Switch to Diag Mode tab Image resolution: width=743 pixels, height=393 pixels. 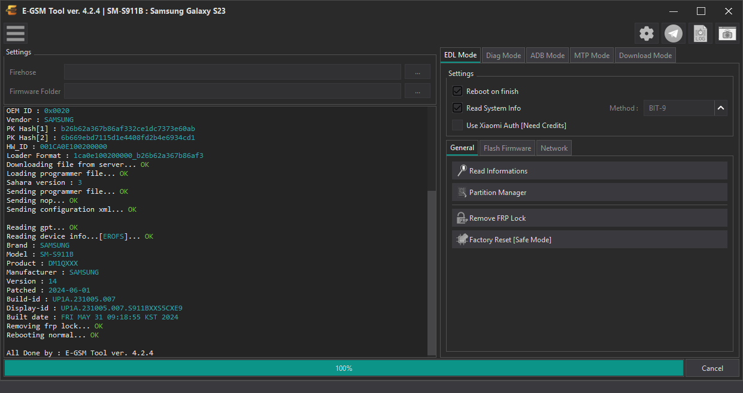coord(504,55)
